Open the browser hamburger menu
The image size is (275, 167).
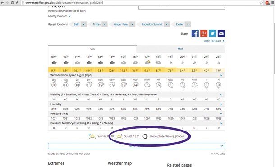(x=273, y=3)
